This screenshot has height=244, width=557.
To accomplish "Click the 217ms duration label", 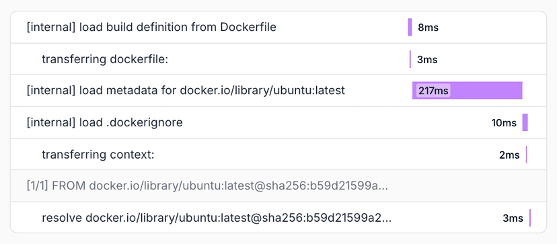I will [x=433, y=91].
